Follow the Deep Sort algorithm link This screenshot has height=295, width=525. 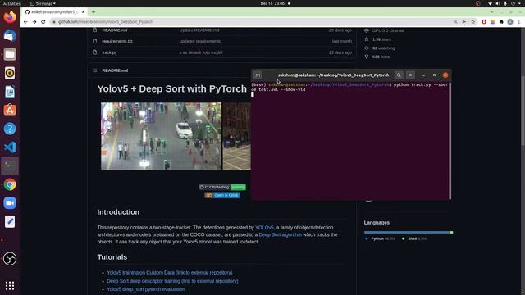click(x=281, y=234)
